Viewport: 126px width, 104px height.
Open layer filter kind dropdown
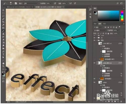click(98, 27)
